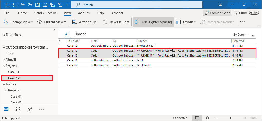Open the Coming Soon features panel

pyautogui.click(x=217, y=13)
